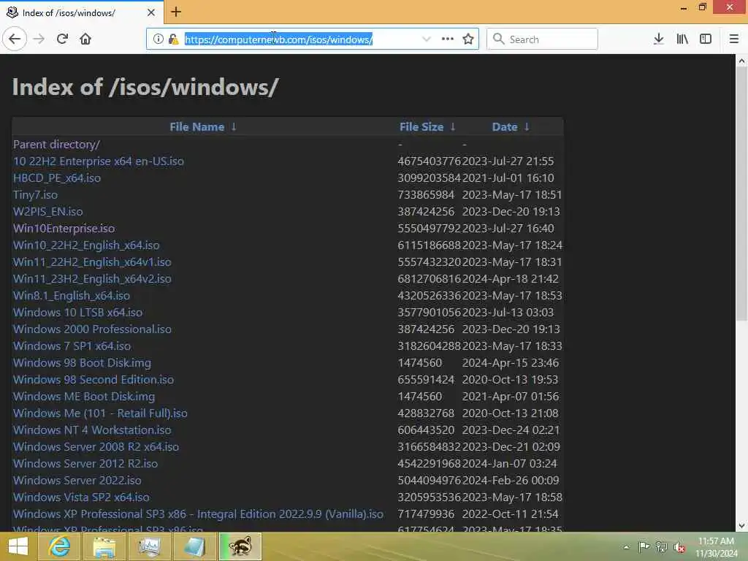The image size is (748, 561).
Task: Click the Windows ME Boot Disk.img link
Action: [x=84, y=397]
